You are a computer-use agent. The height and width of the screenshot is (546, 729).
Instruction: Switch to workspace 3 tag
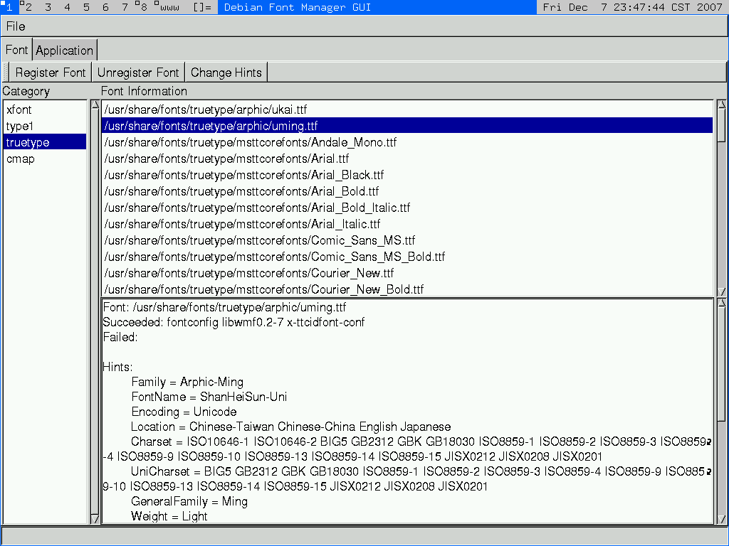coord(48,7)
